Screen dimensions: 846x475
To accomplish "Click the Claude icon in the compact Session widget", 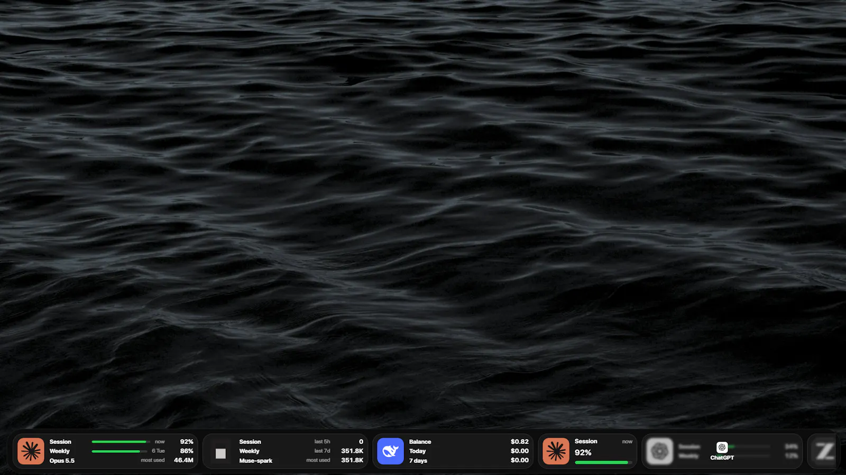I will click(556, 451).
